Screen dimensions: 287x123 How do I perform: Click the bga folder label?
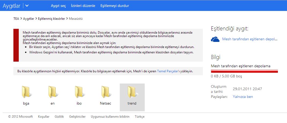click(x=26, y=104)
